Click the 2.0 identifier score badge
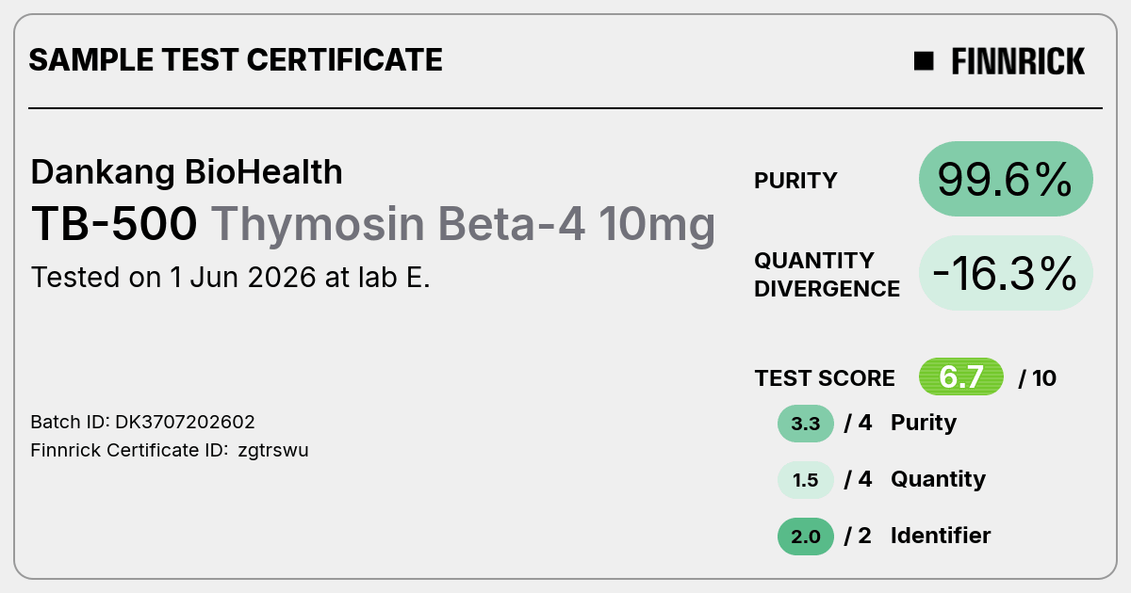The height and width of the screenshot is (593, 1131). point(806,537)
